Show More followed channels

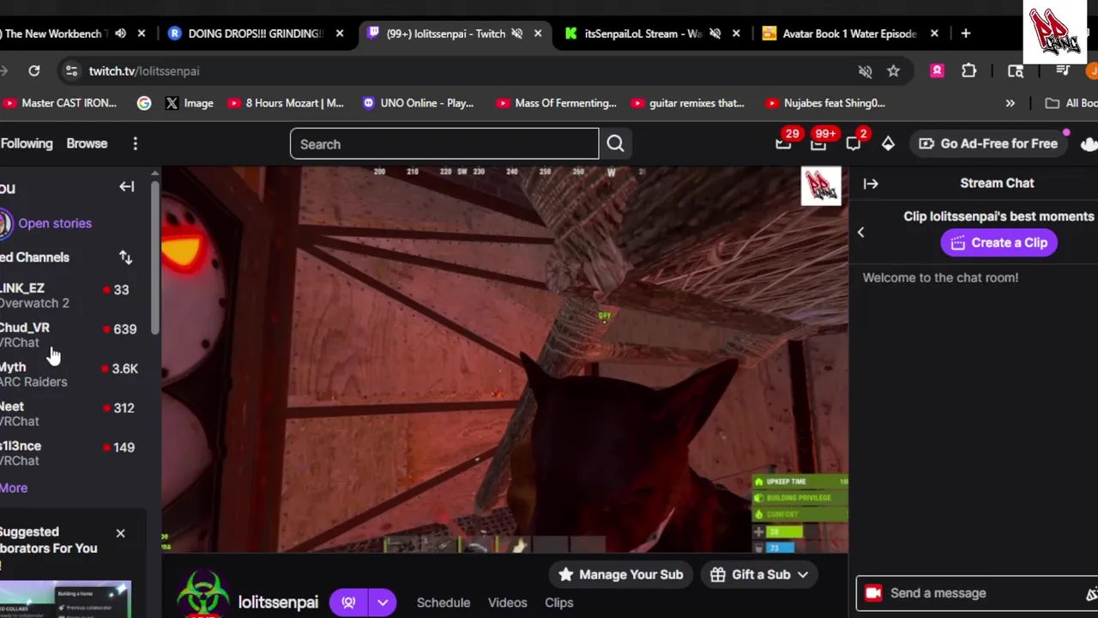click(x=14, y=488)
